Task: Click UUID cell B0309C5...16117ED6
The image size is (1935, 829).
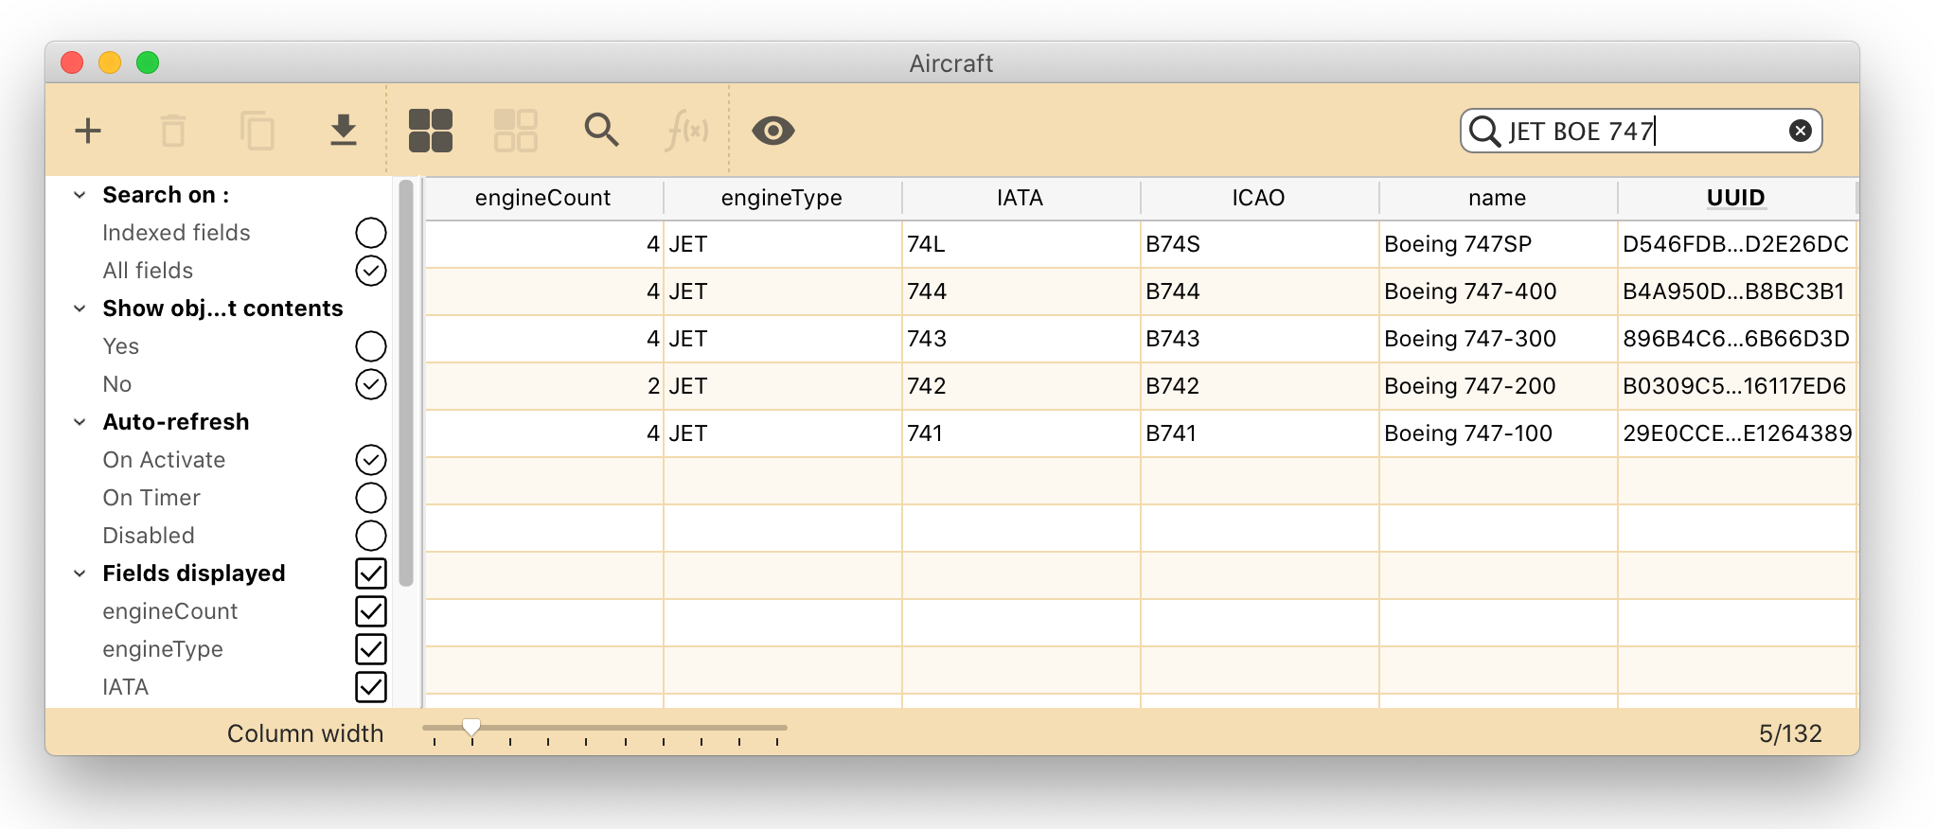Action: (1736, 386)
